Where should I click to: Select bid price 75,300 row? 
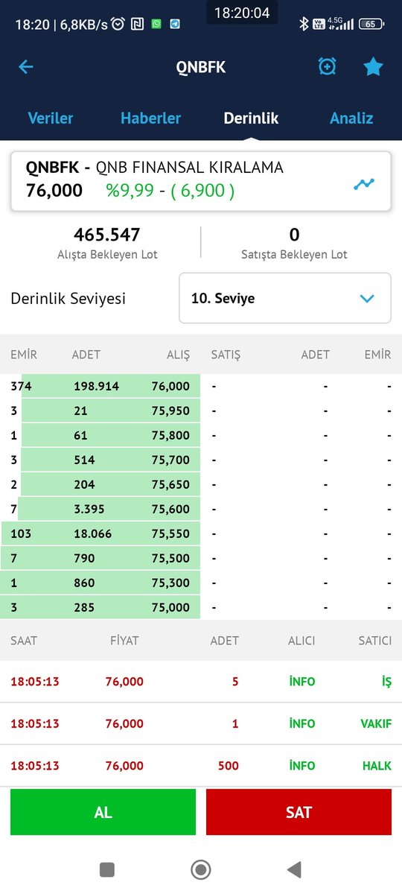[x=100, y=583]
